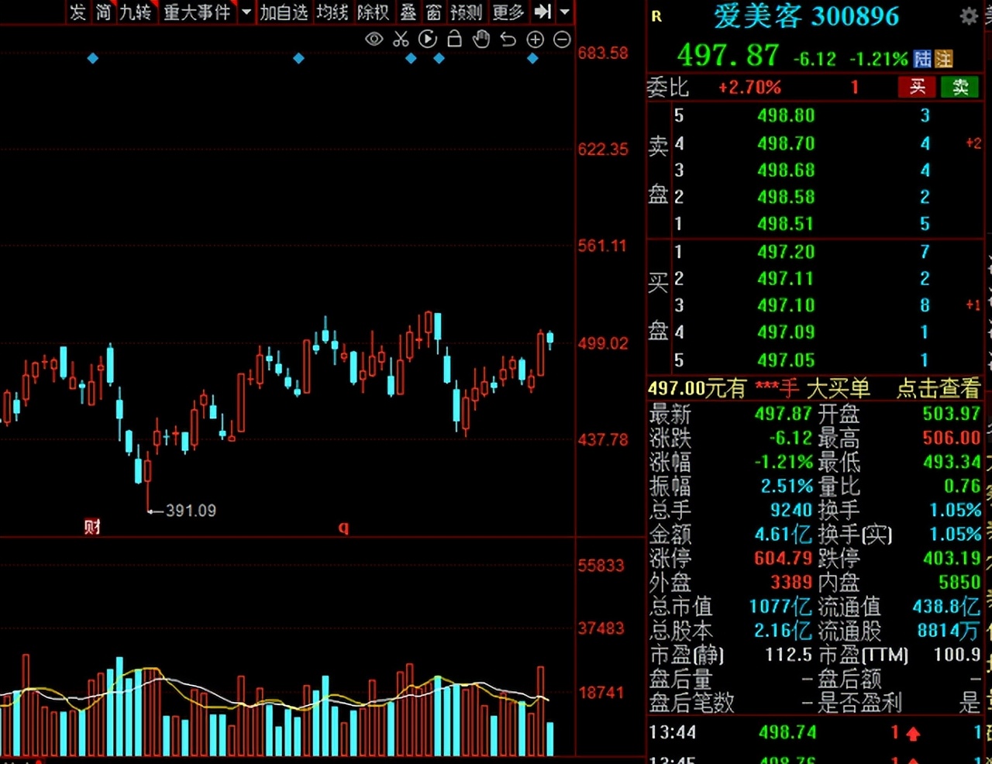
Task: Click the 55833 volume axis label
Action: pos(601,566)
